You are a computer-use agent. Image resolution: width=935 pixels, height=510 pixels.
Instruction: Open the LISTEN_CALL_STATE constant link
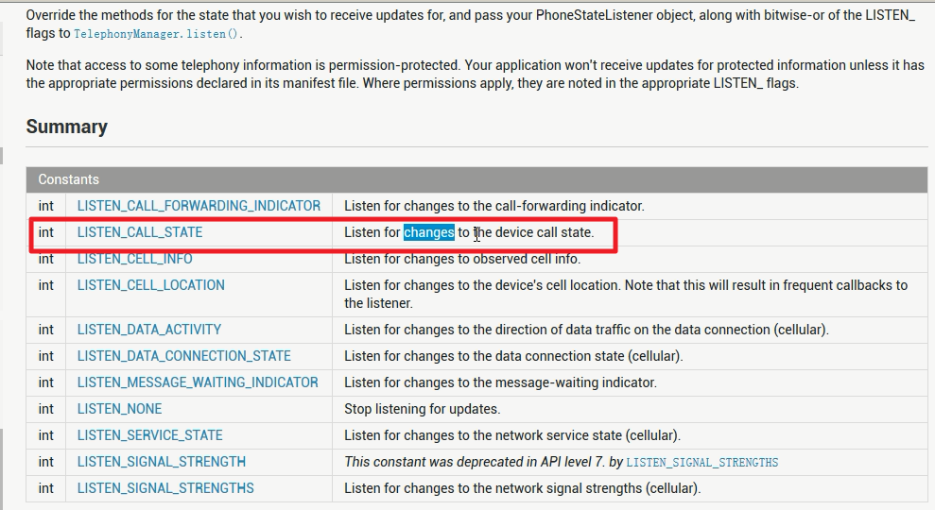tap(140, 232)
